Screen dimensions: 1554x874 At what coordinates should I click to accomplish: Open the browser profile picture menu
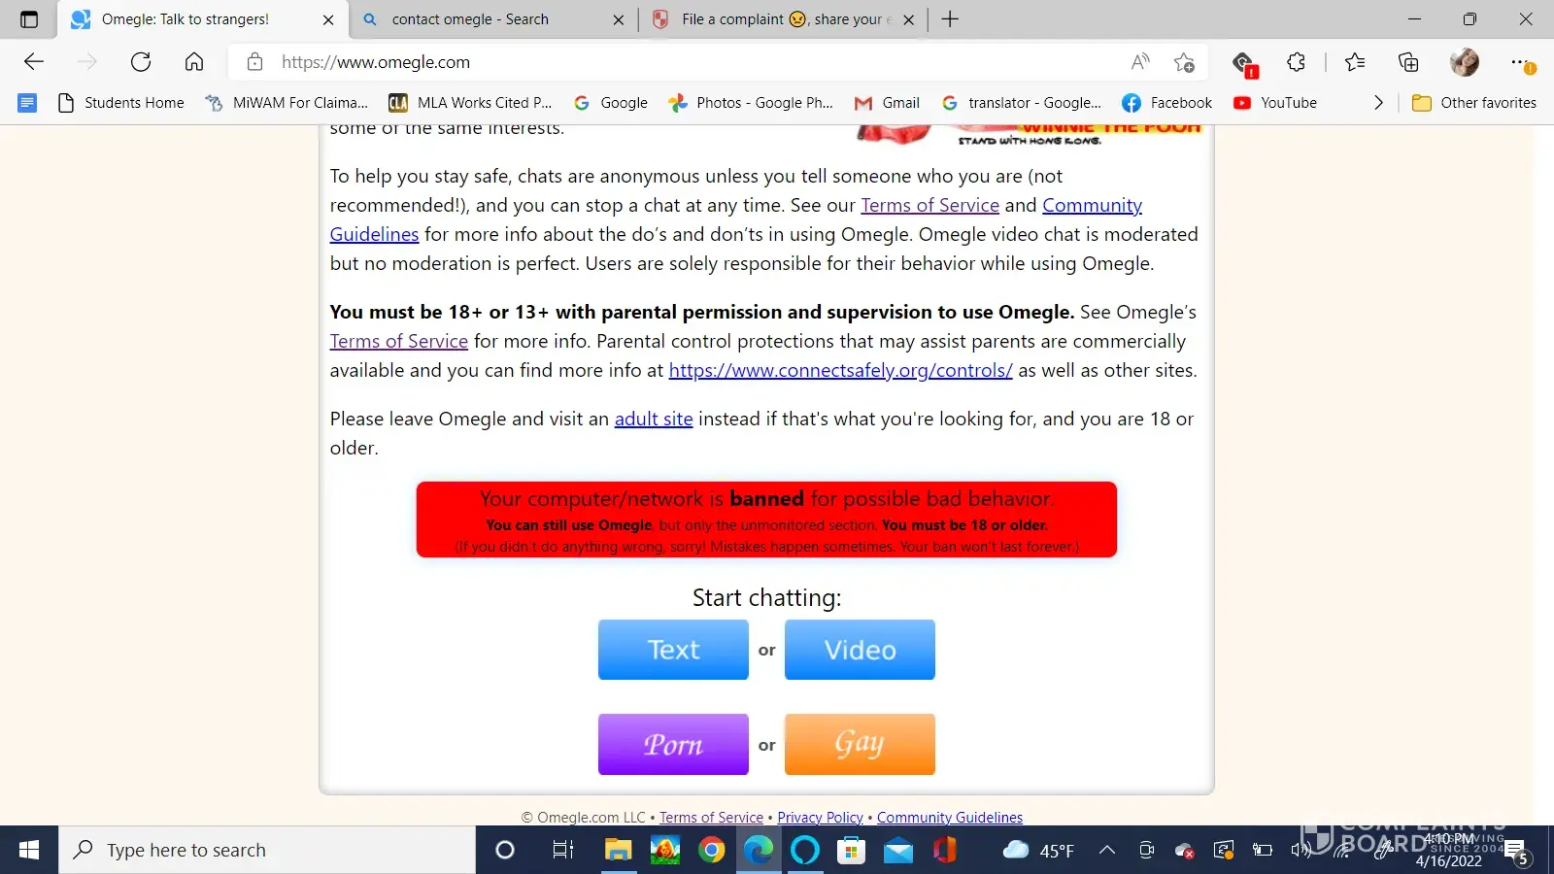tap(1464, 62)
